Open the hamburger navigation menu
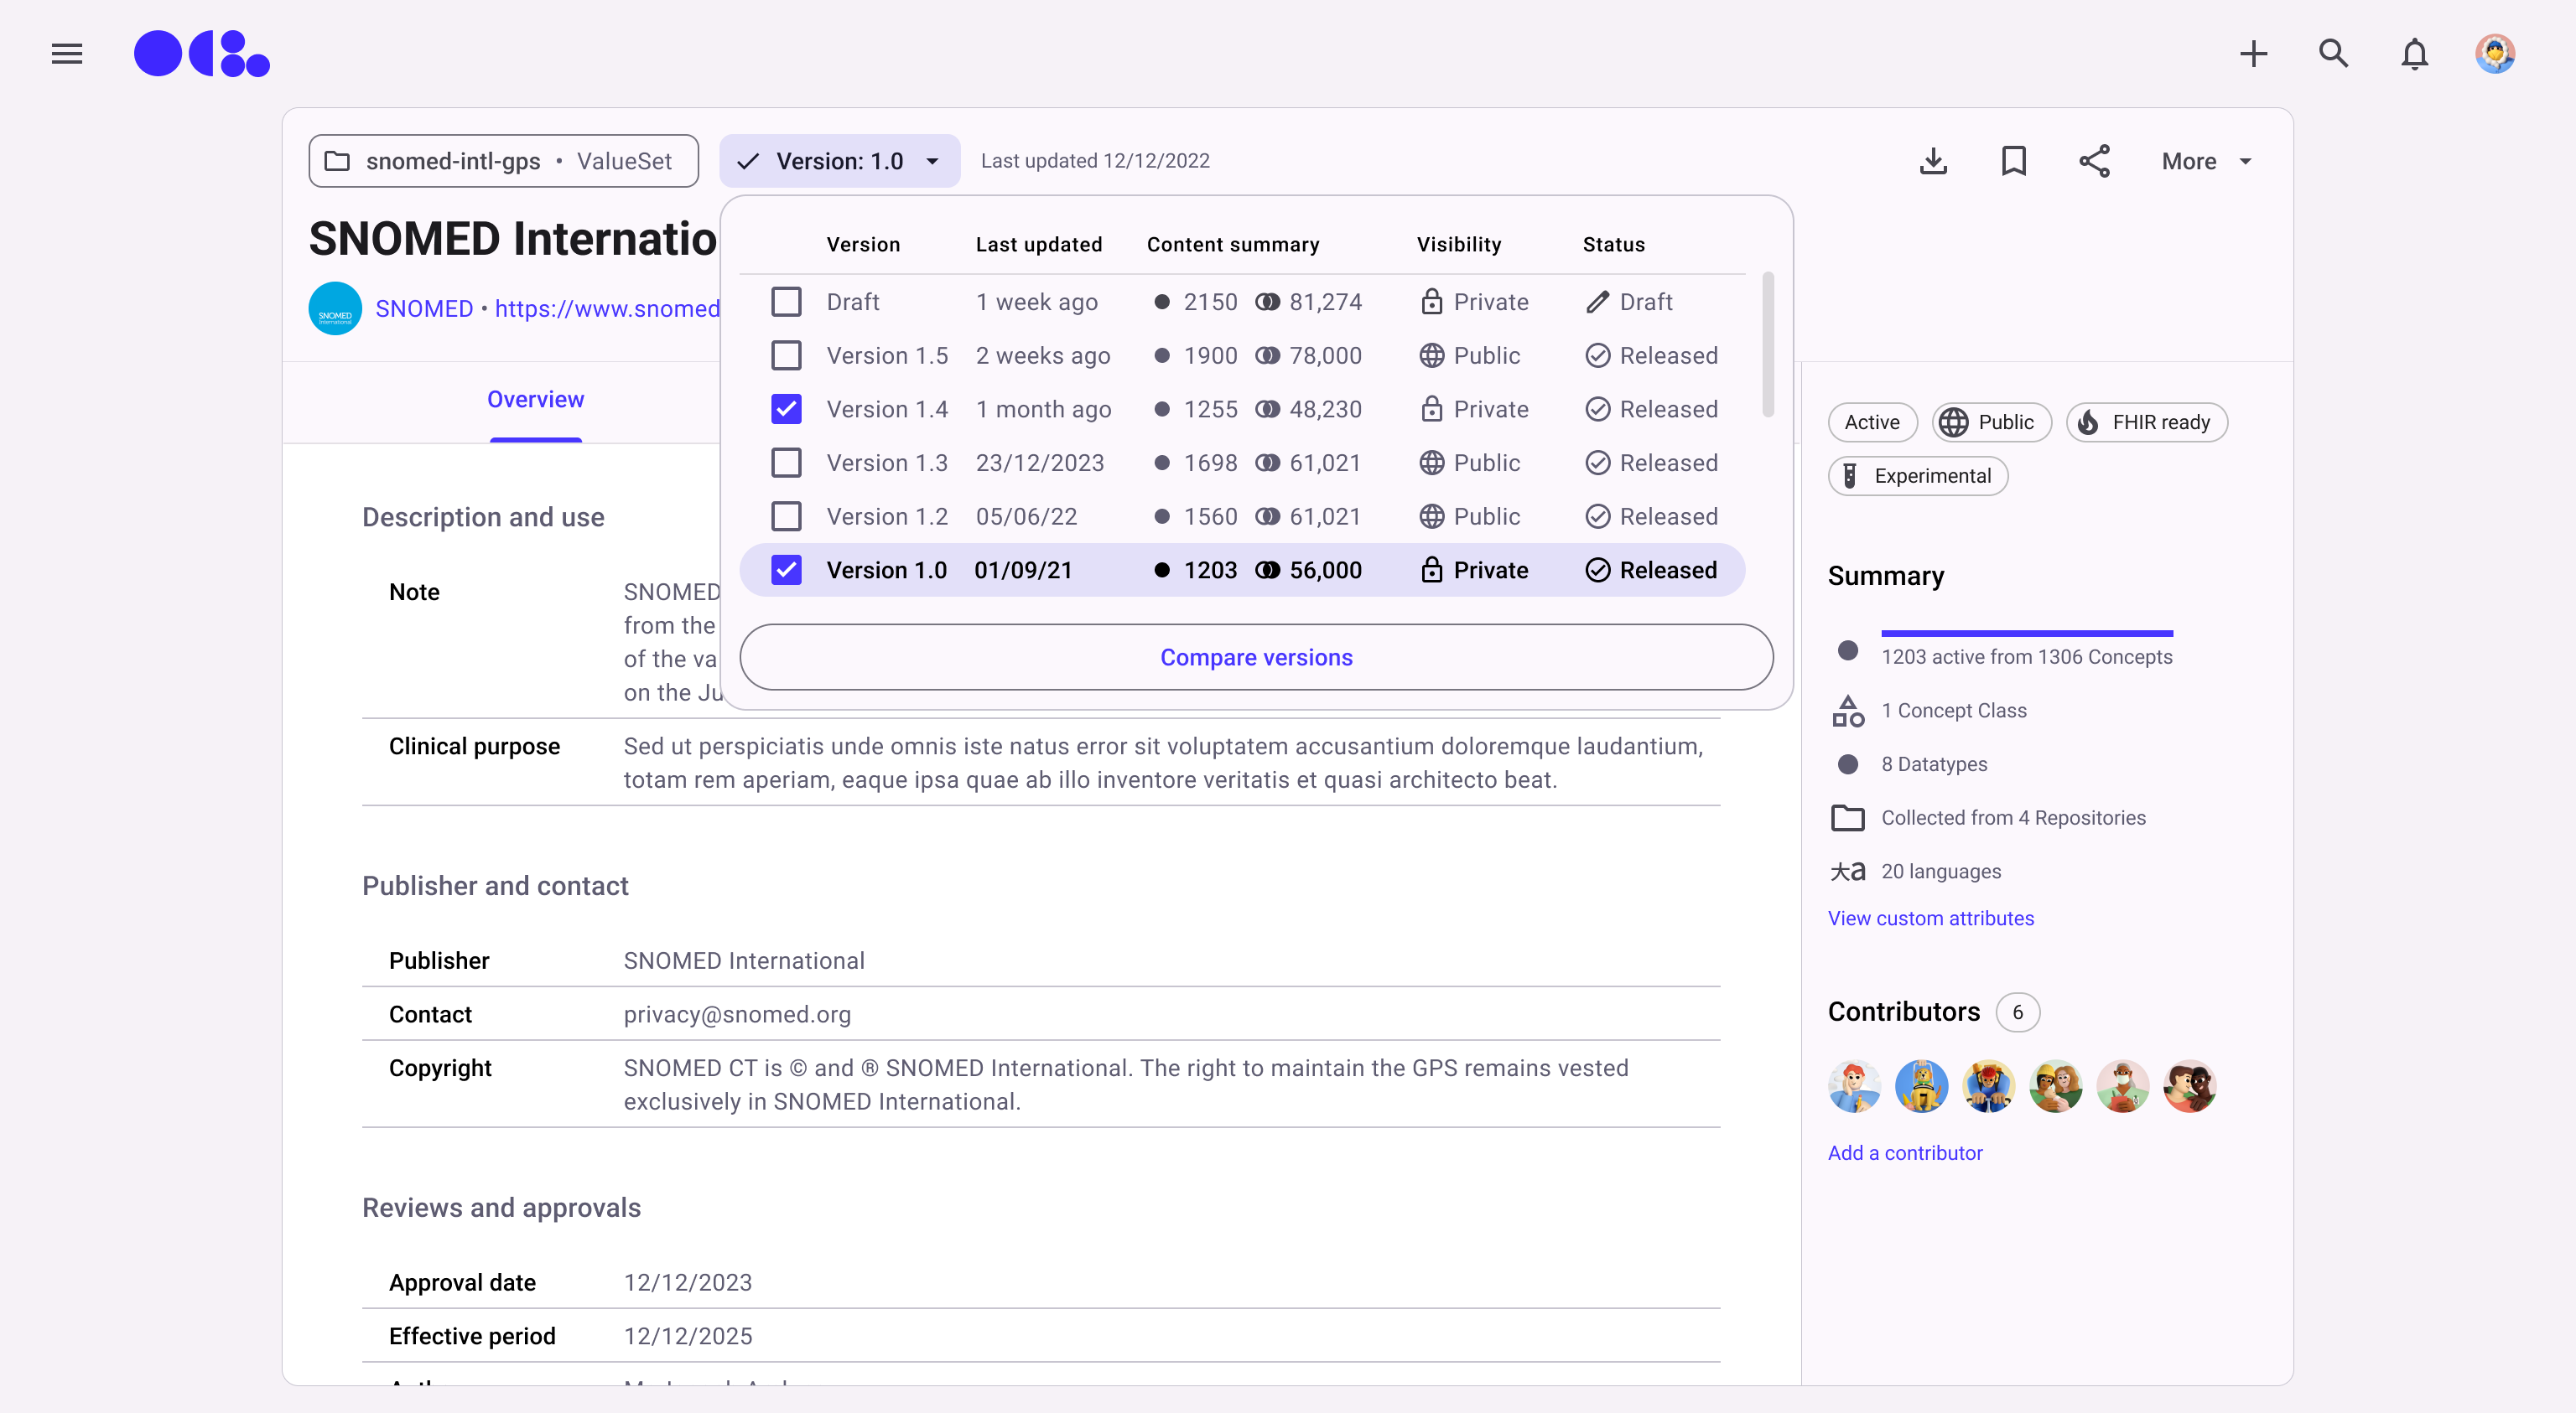 (67, 53)
